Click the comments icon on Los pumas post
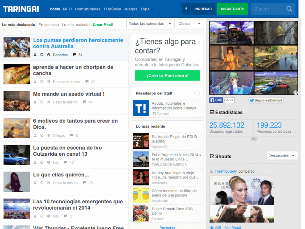This screenshot has width=305, height=229. point(74,55)
